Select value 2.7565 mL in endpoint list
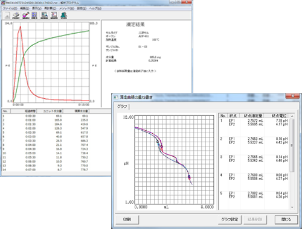This screenshot has width=302, height=229. (255, 157)
